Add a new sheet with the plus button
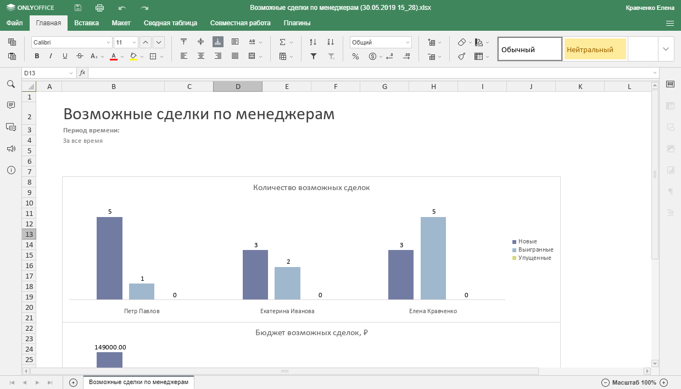681x389 pixels. click(74, 382)
